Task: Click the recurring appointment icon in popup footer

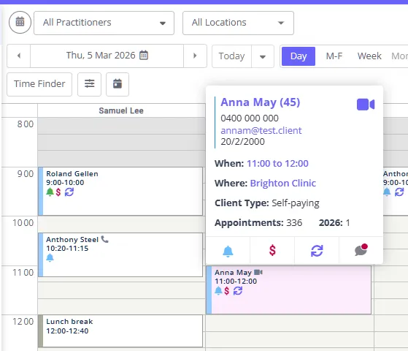Action: coord(317,251)
